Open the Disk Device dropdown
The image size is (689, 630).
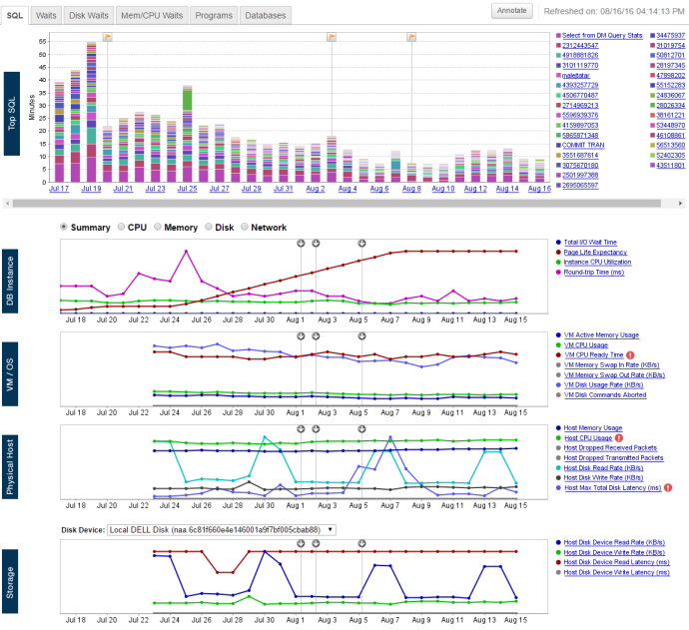pyautogui.click(x=220, y=529)
